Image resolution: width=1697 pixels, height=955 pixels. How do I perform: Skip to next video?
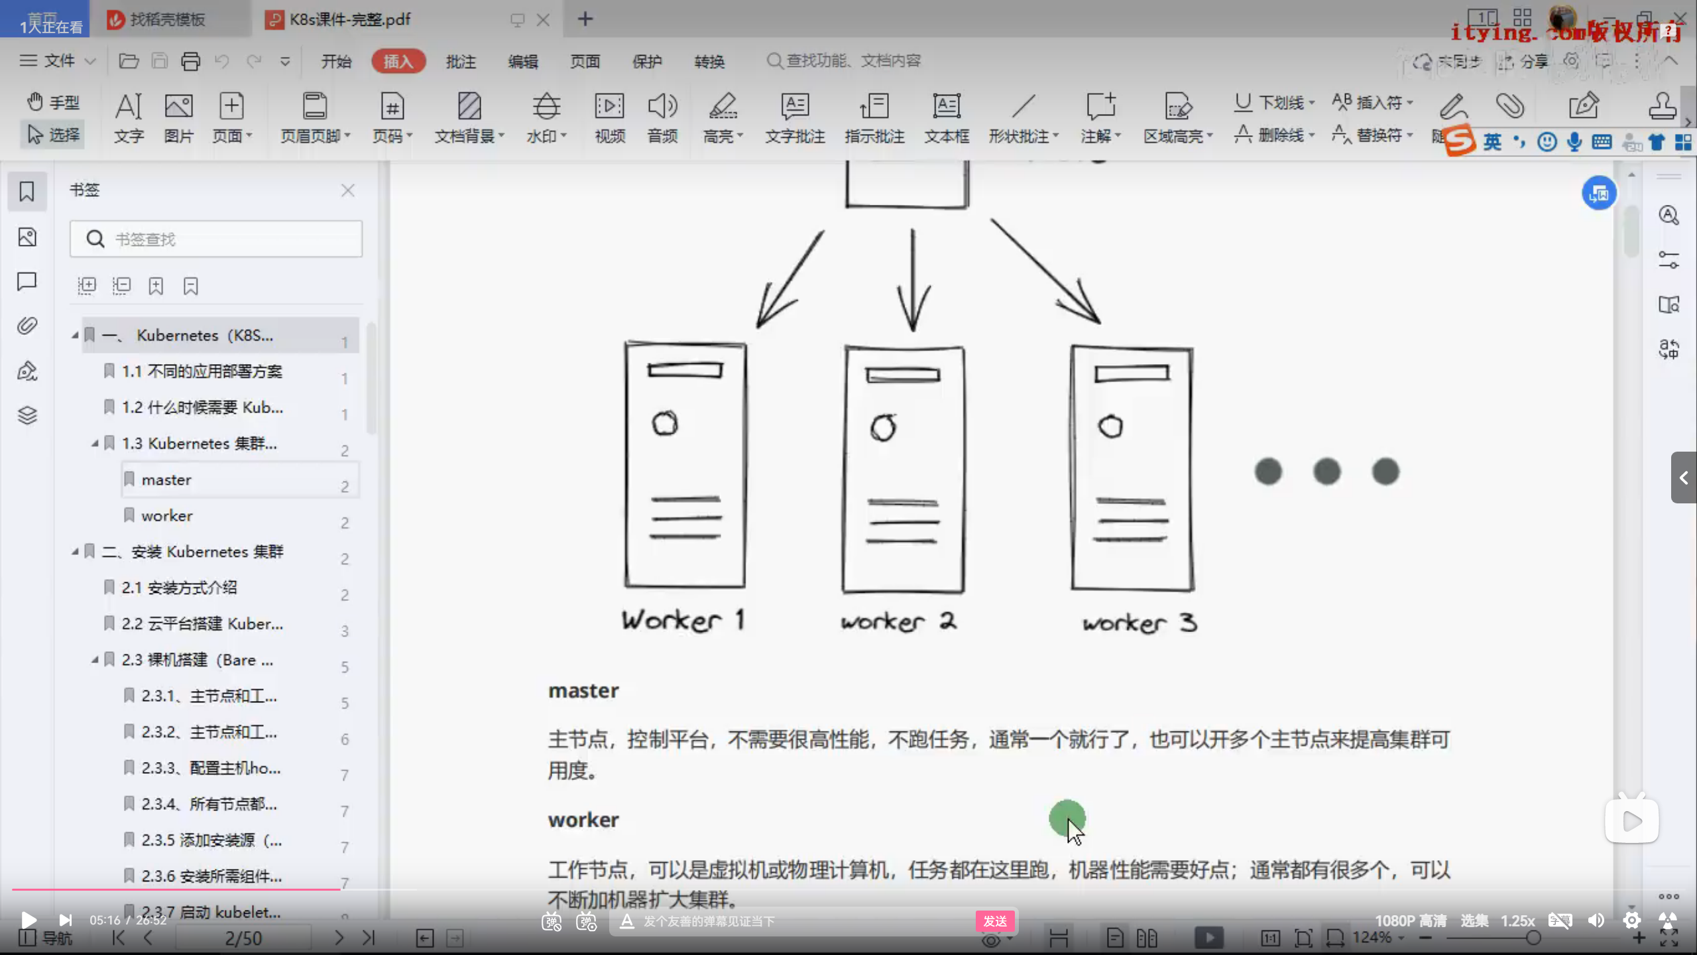tap(65, 920)
